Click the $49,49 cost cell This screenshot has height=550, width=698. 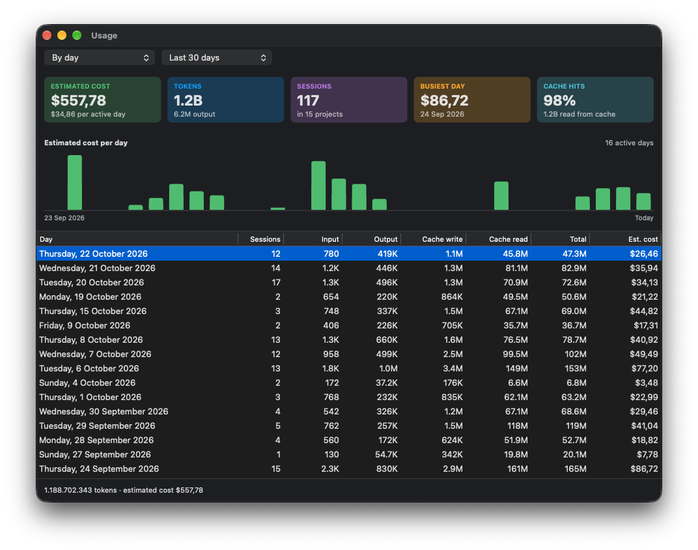pyautogui.click(x=644, y=354)
